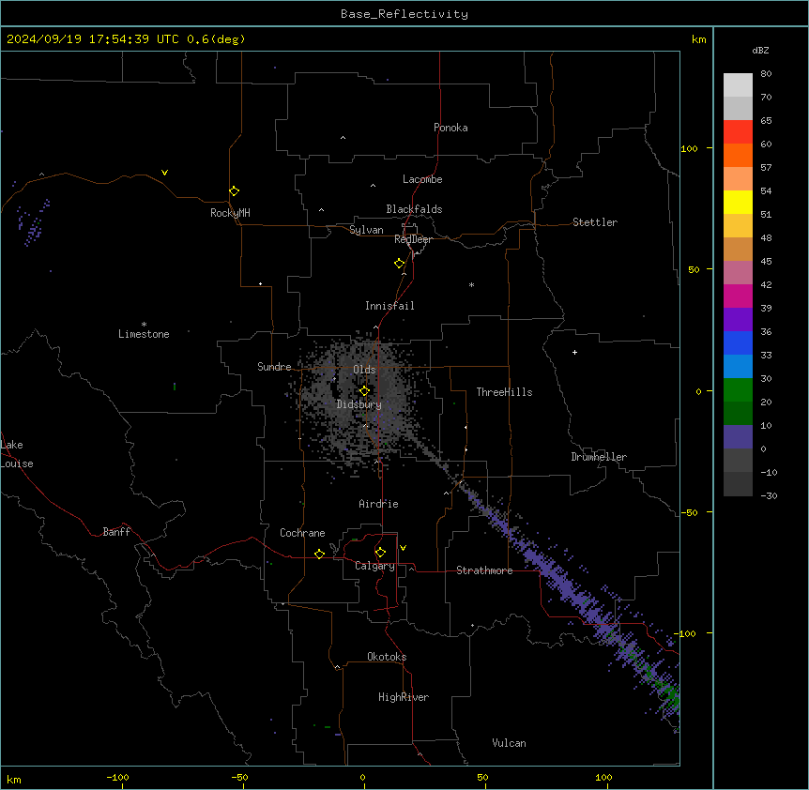Select the magenta 39-42 dBZ legend swatch
Image resolution: width=809 pixels, height=790 pixels.
click(738, 296)
